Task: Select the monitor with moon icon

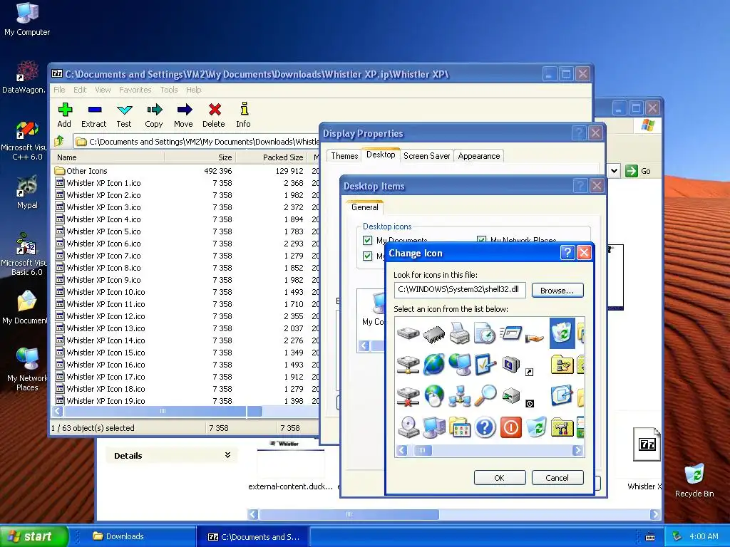Action: pos(510,364)
